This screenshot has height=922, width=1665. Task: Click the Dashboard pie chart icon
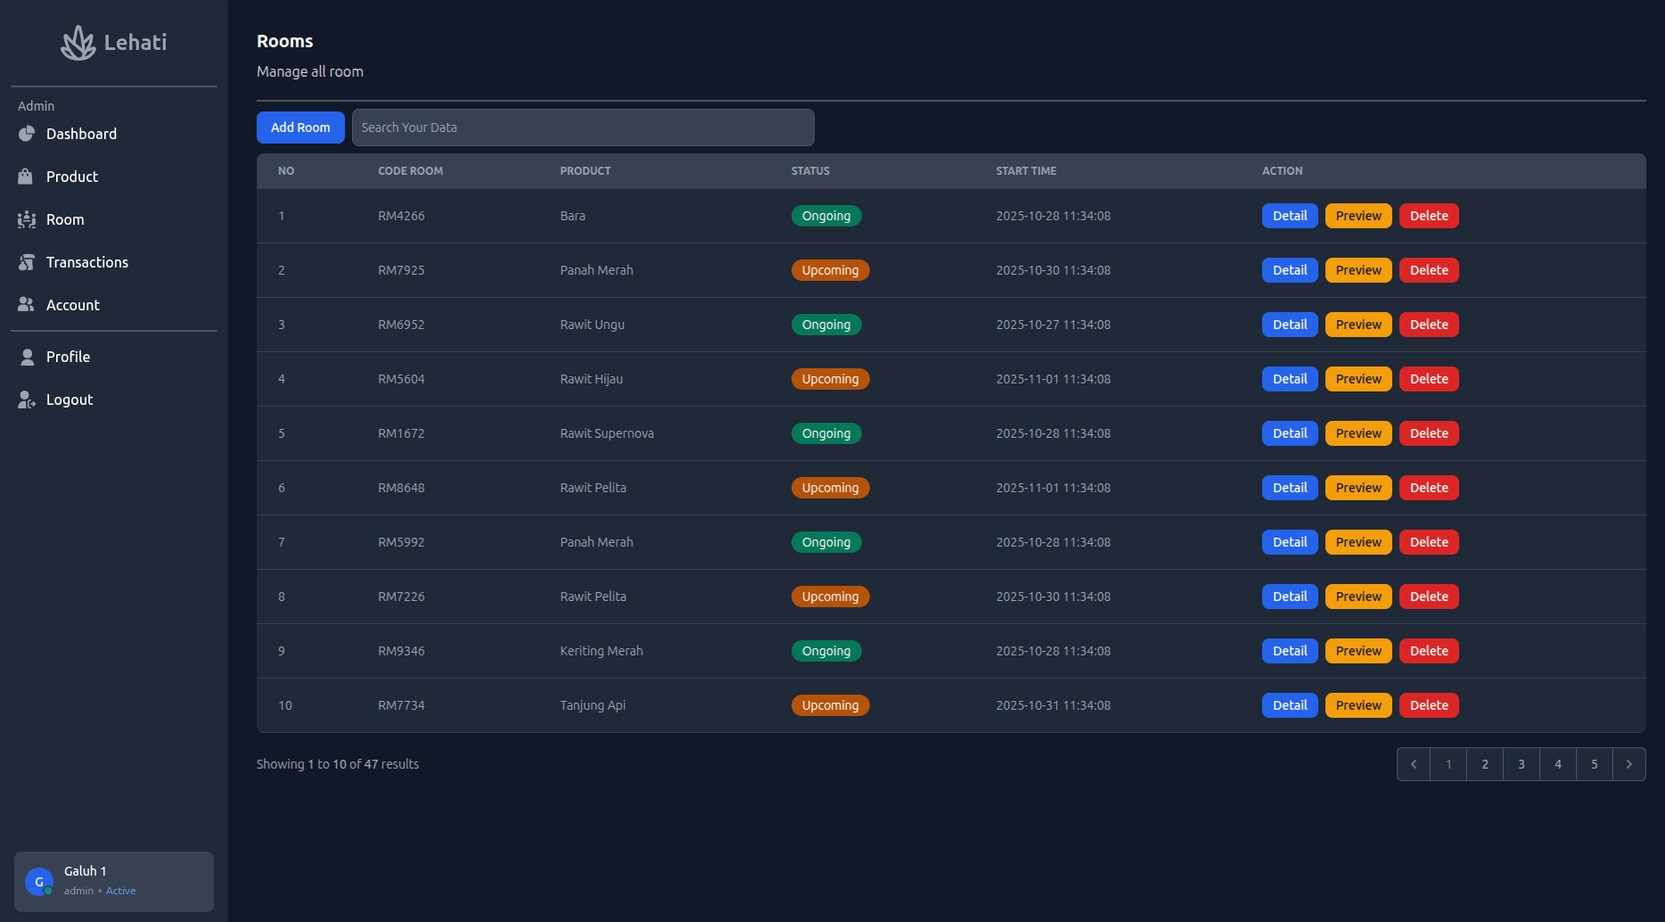27,134
